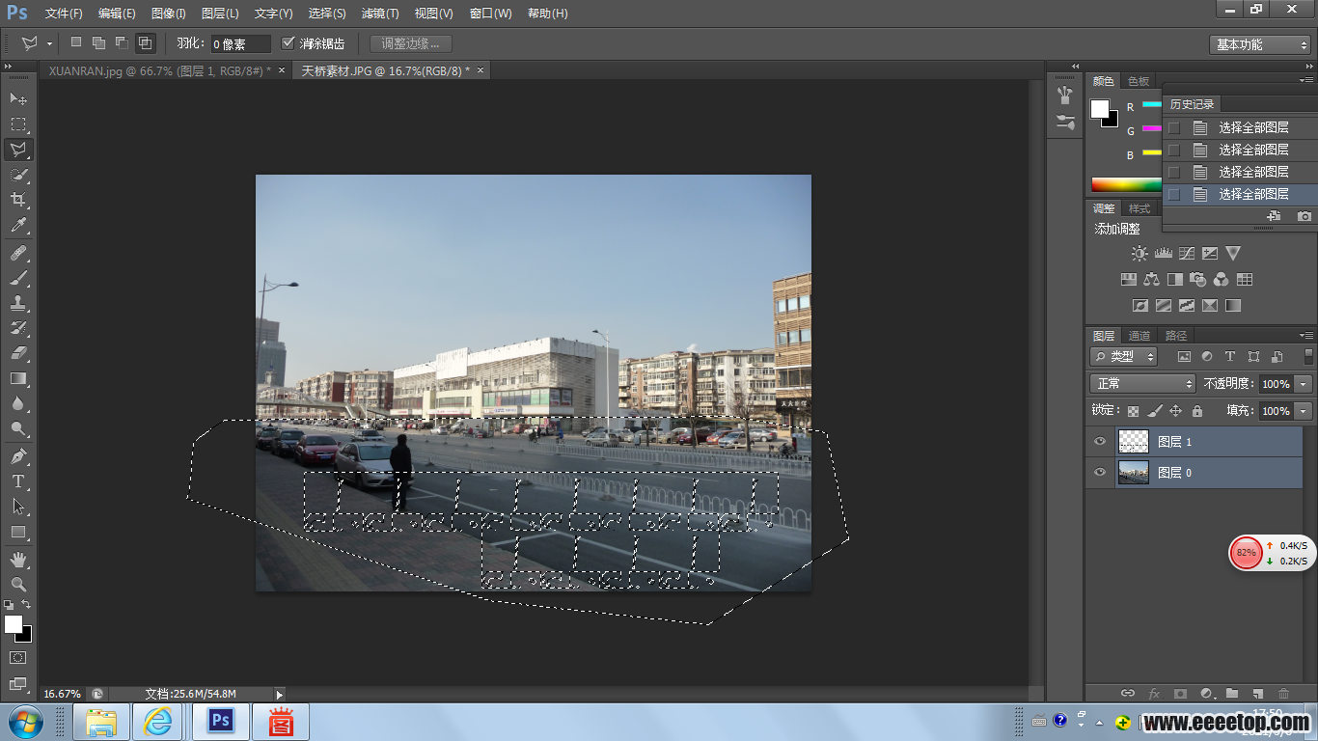Select the History Brush tool

coord(18,328)
